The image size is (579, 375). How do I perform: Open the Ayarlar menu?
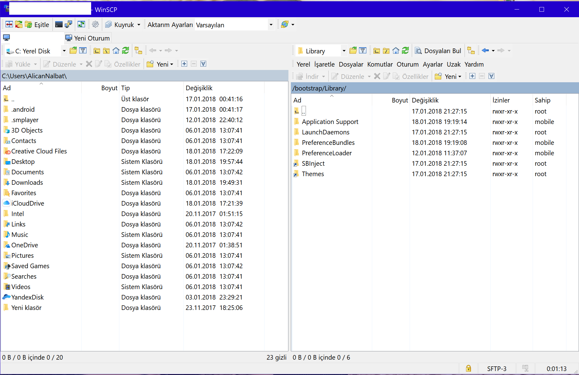point(433,64)
